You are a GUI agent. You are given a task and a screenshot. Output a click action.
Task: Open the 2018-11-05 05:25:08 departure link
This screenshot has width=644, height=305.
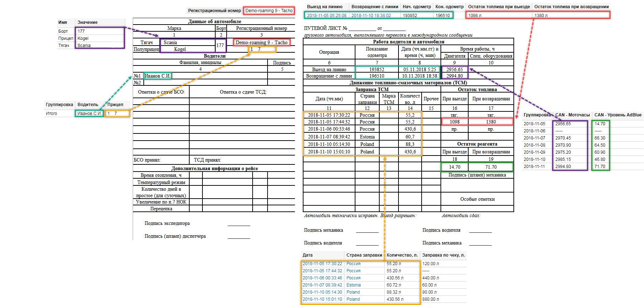(327, 16)
